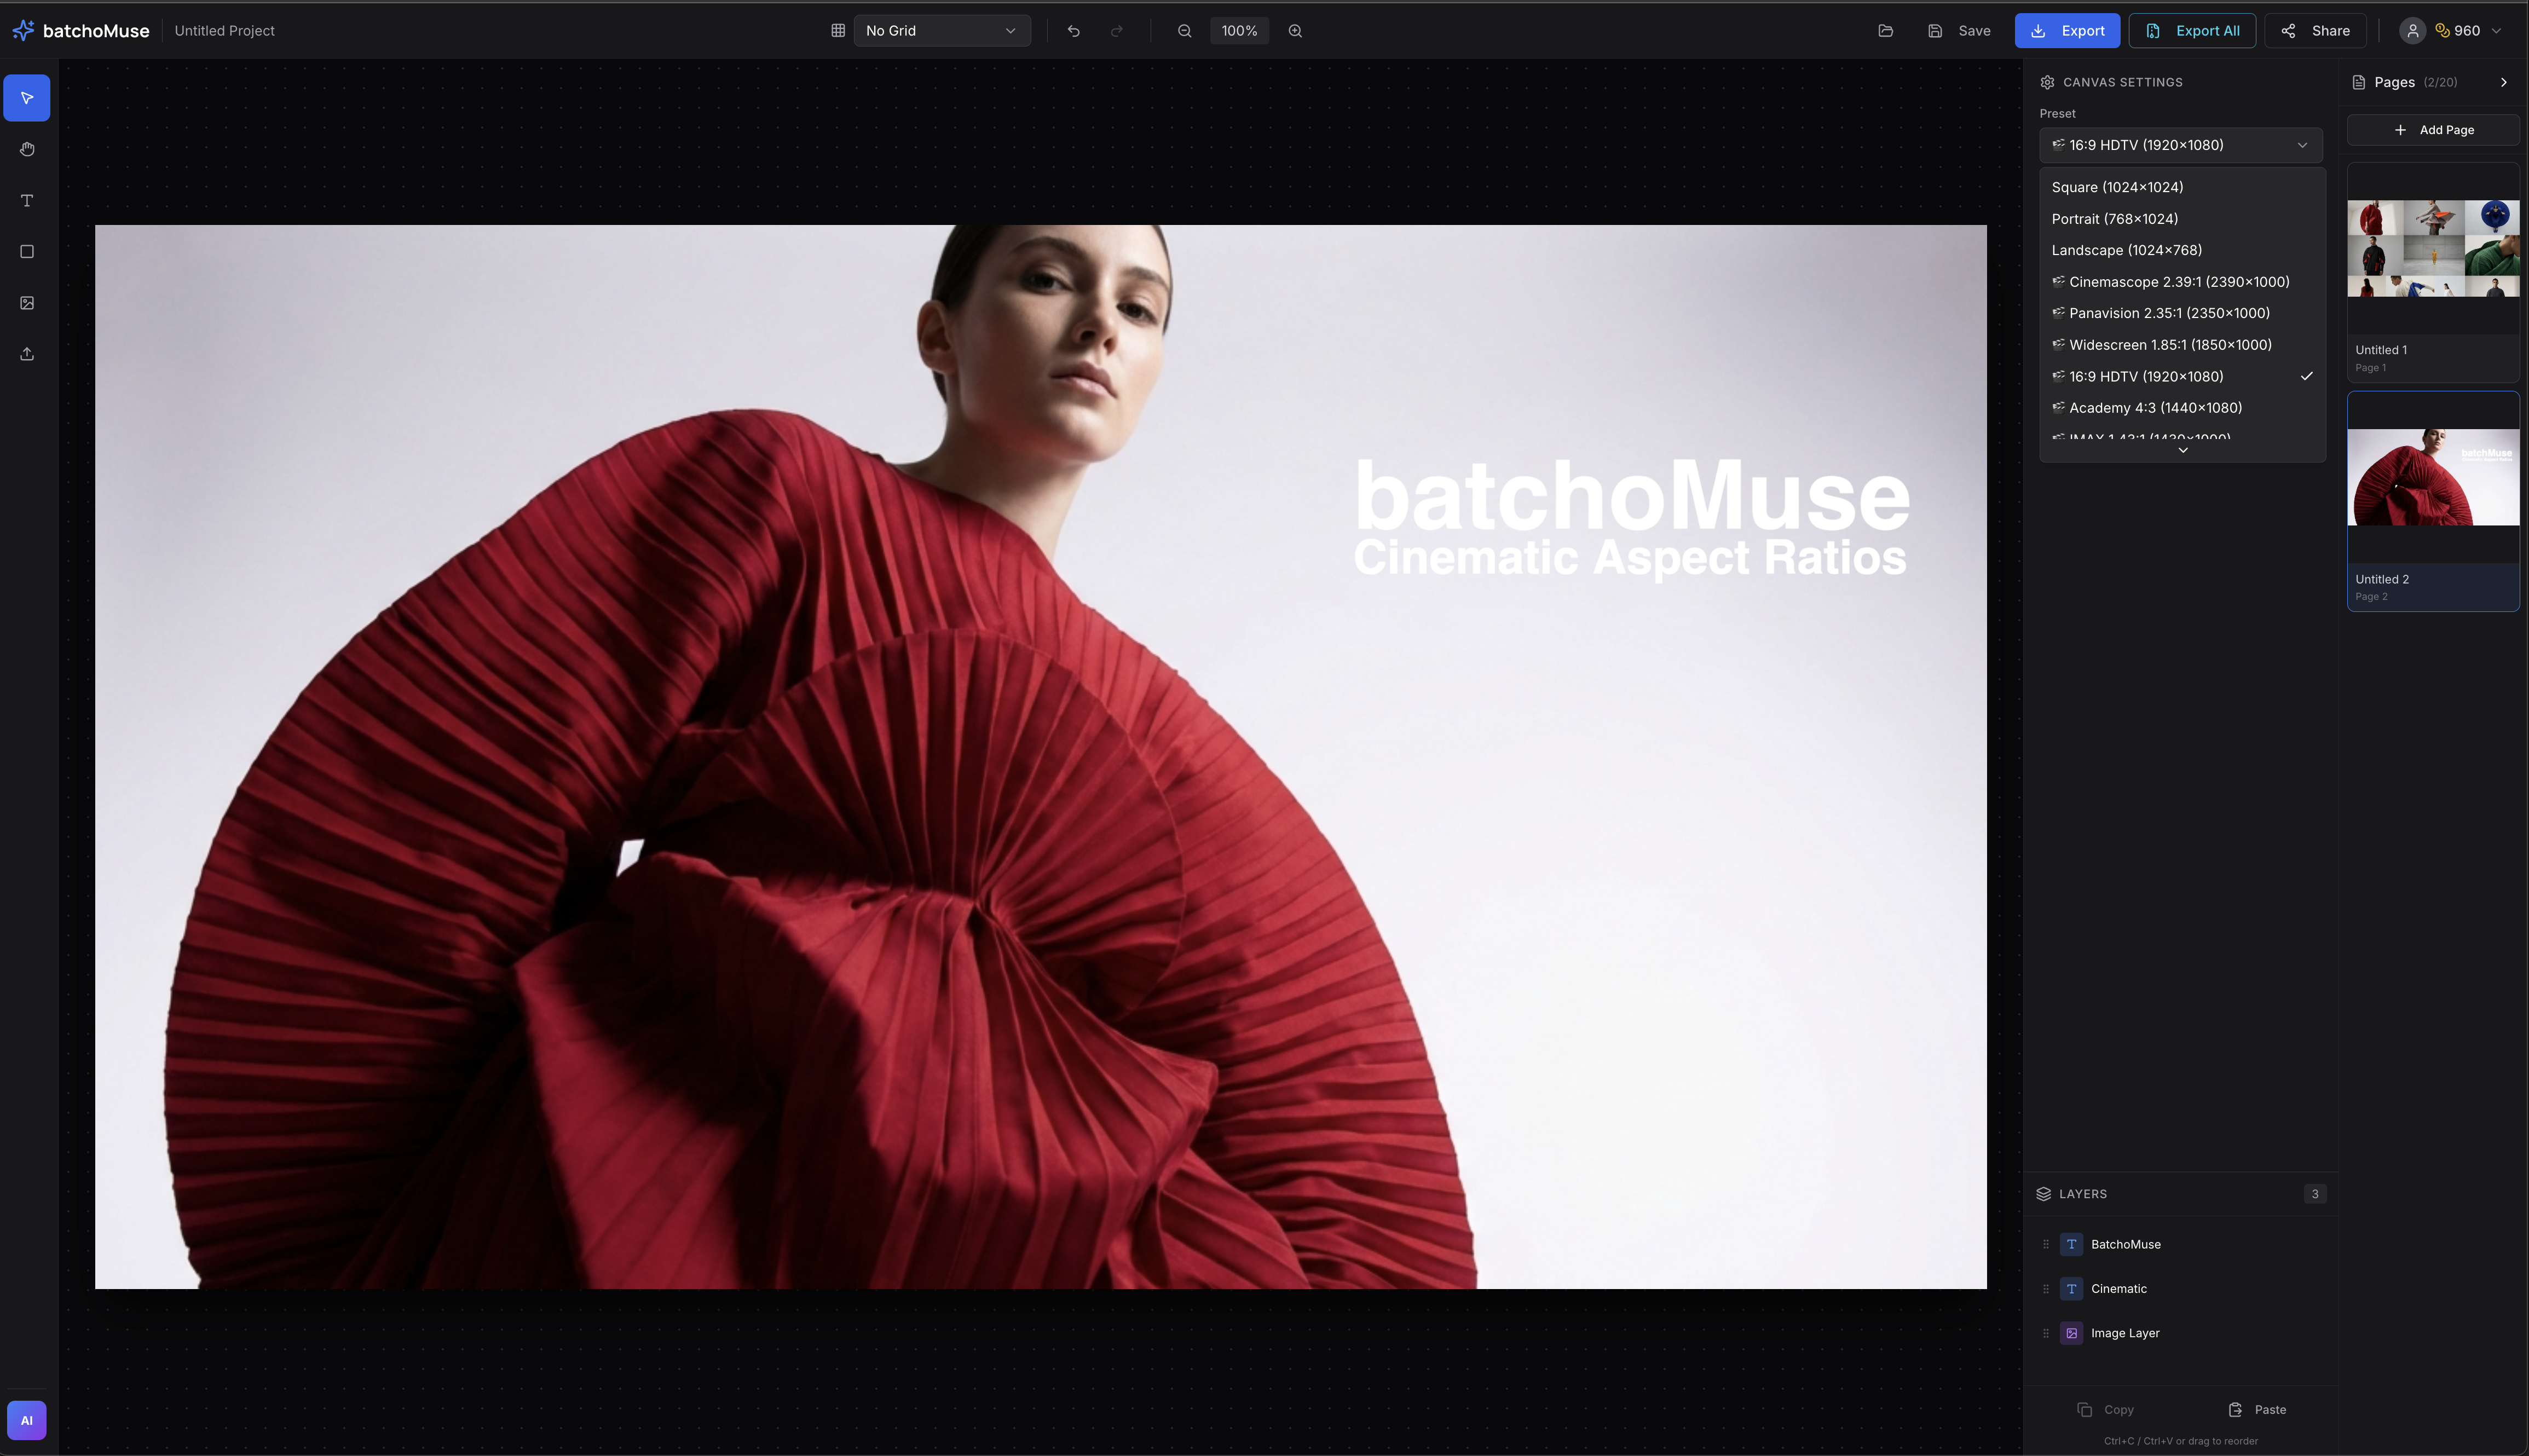The image size is (2529, 1456).
Task: Open the Untitled 1 page thumbnail
Action: 2433,250
